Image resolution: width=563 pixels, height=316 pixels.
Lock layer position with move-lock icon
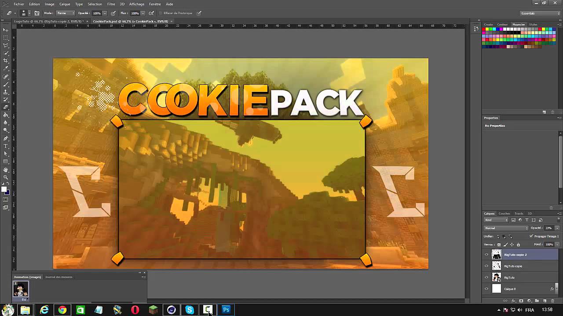(x=512, y=244)
